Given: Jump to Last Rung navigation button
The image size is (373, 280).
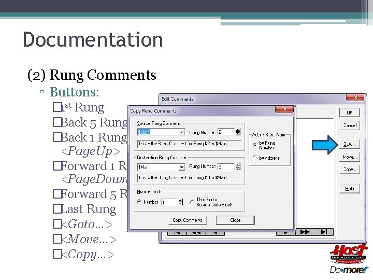Looking at the screenshot, I should pos(324,232).
